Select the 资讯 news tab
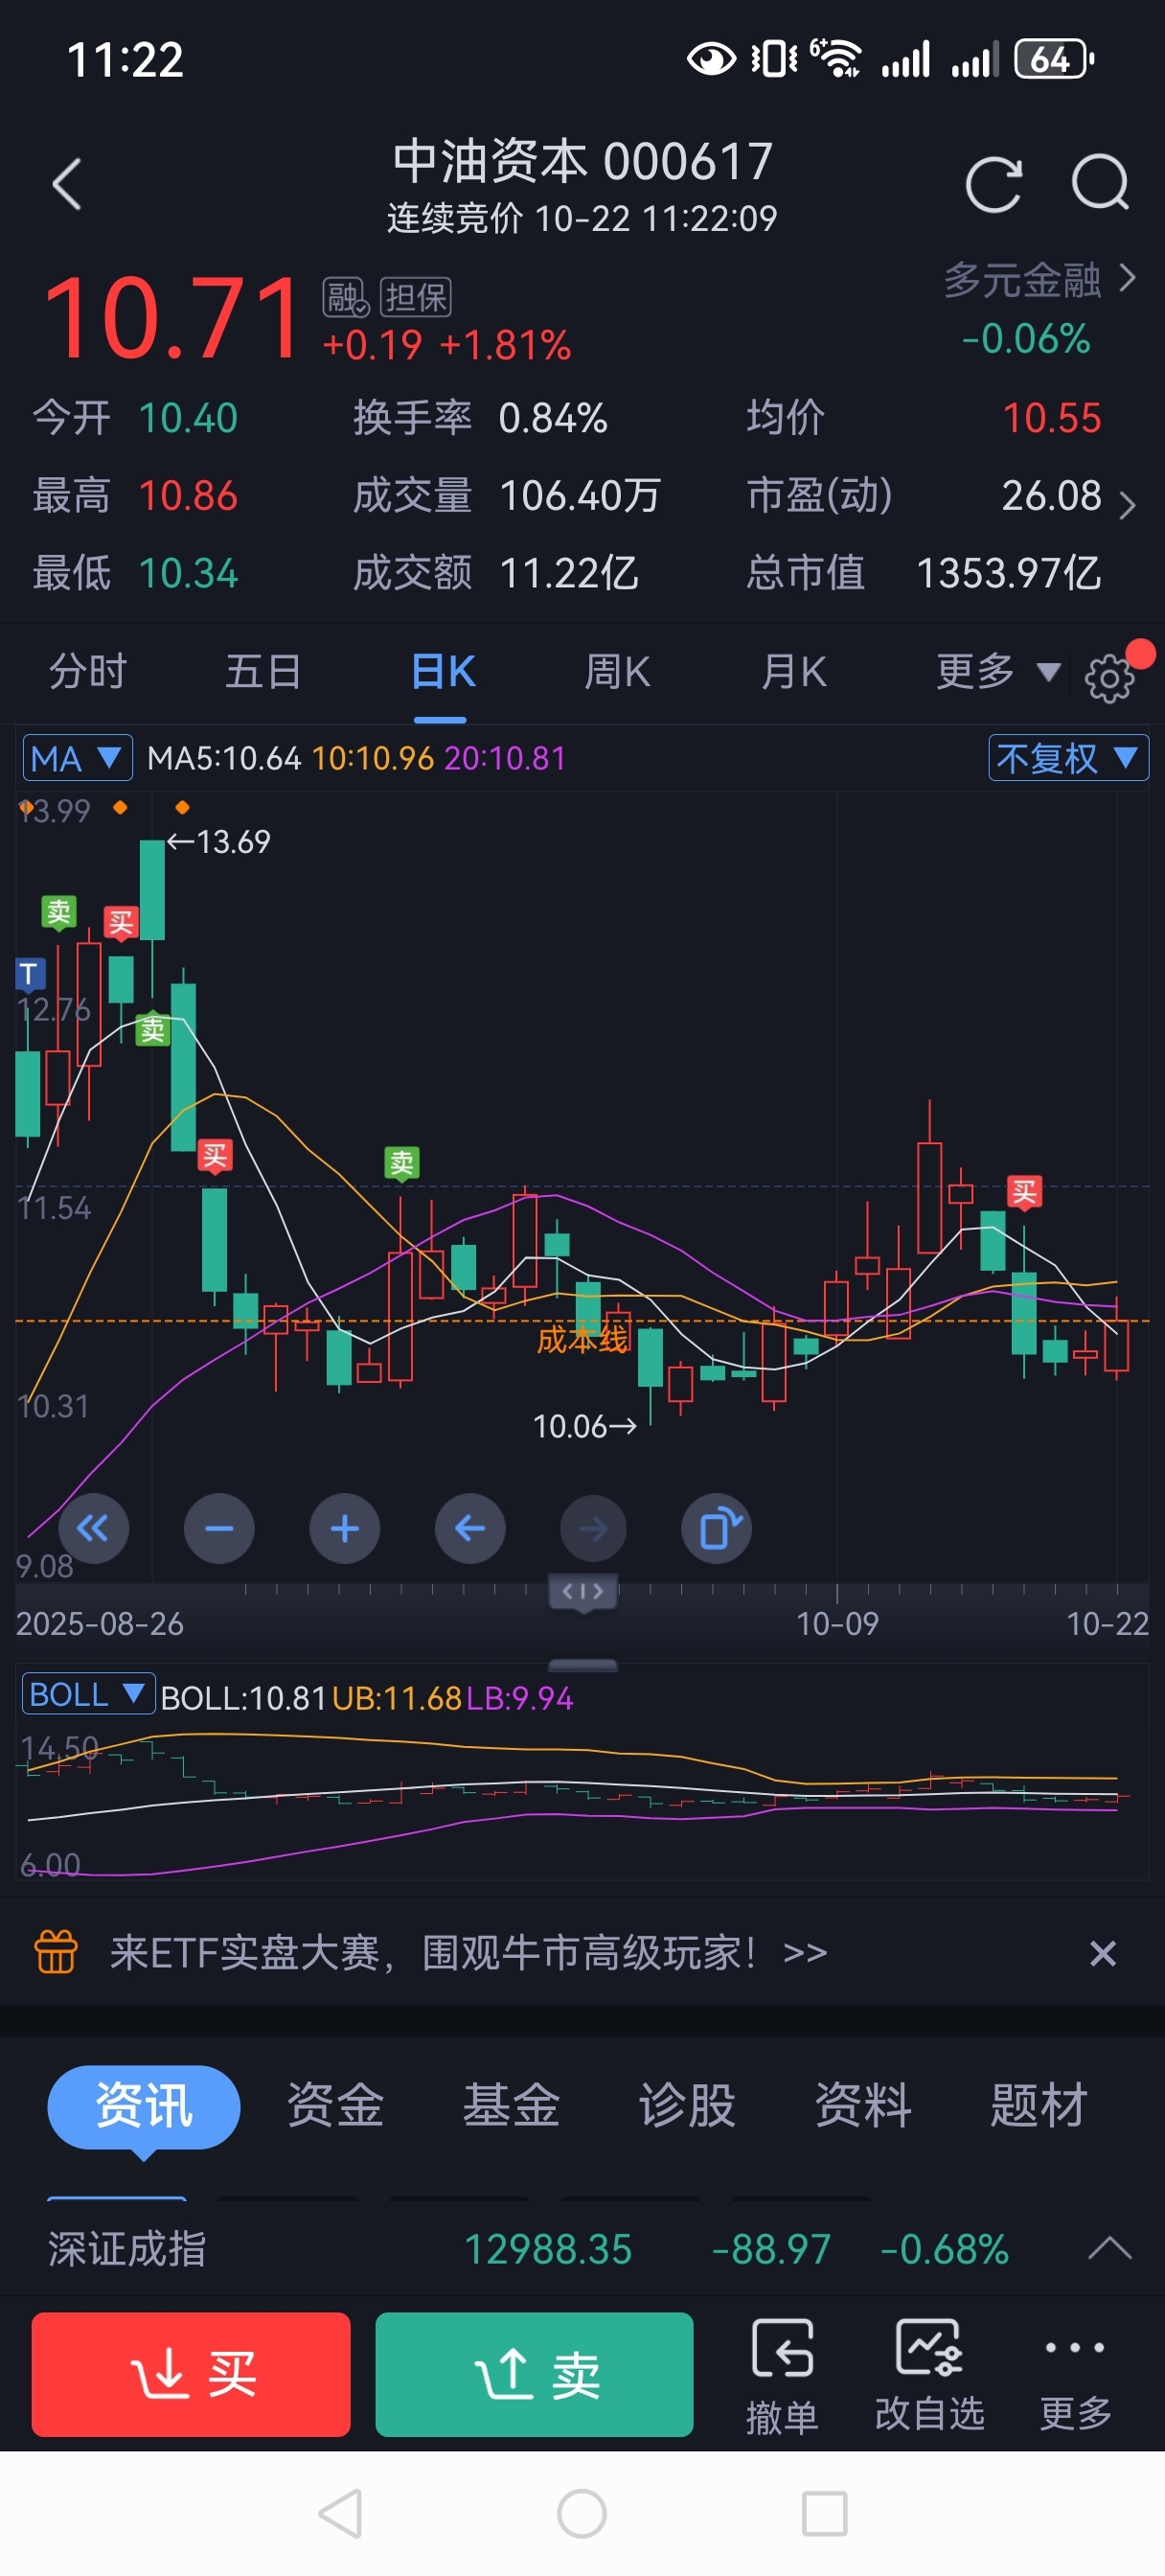Screen dimensions: 1165x2576 point(144,2106)
